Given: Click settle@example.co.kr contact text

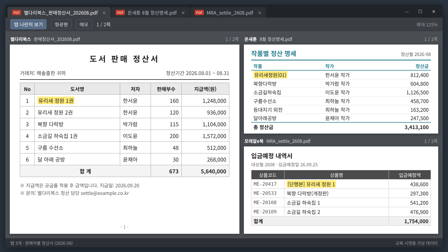Looking at the screenshot, I should 105,193.
